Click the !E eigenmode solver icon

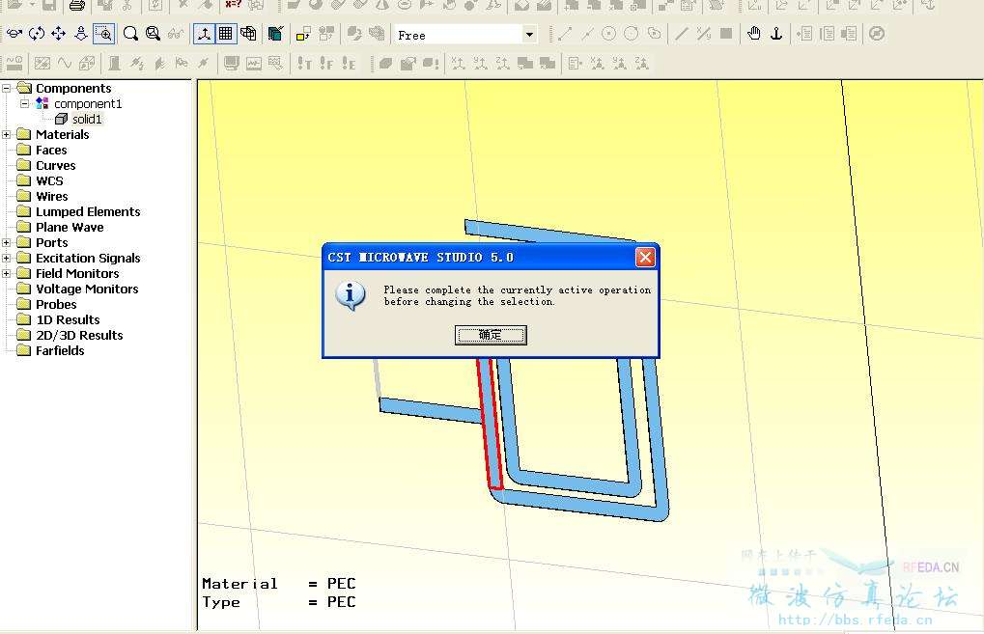point(349,64)
